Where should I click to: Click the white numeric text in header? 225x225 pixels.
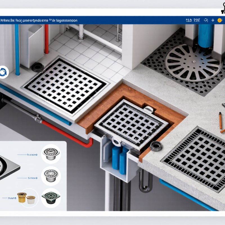pyautogui.click(x=193, y=20)
